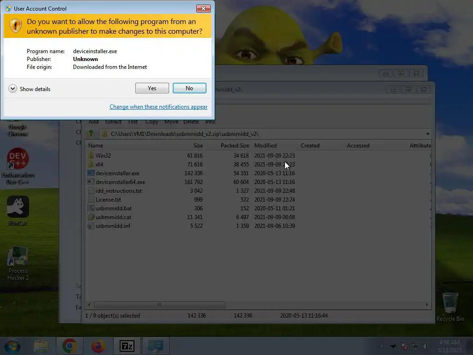The width and height of the screenshot is (473, 355).
Task: Select deviceinstaller64.exe file icon
Action: 91,182
